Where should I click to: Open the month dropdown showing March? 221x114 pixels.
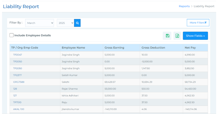(x=39, y=23)
